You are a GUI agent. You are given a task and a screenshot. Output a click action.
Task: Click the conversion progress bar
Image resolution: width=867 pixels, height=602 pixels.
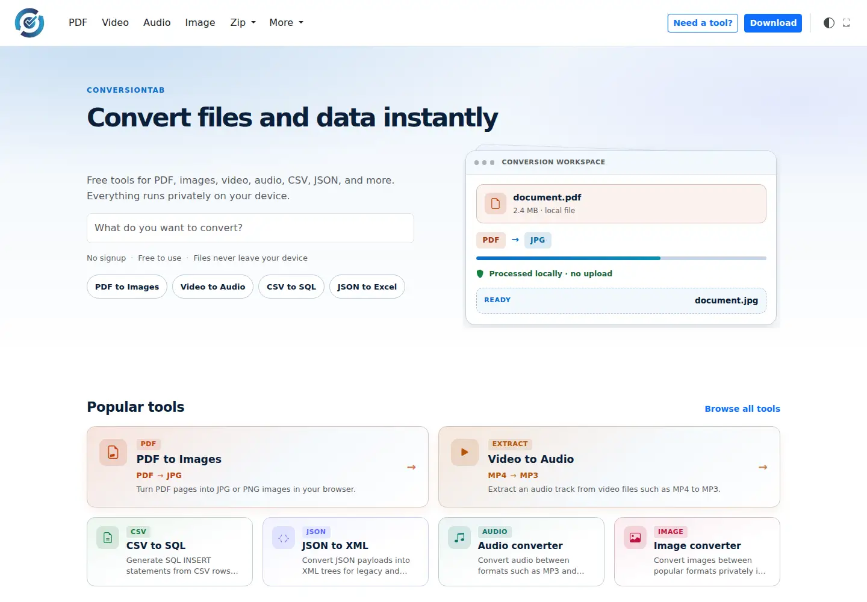[621, 258]
